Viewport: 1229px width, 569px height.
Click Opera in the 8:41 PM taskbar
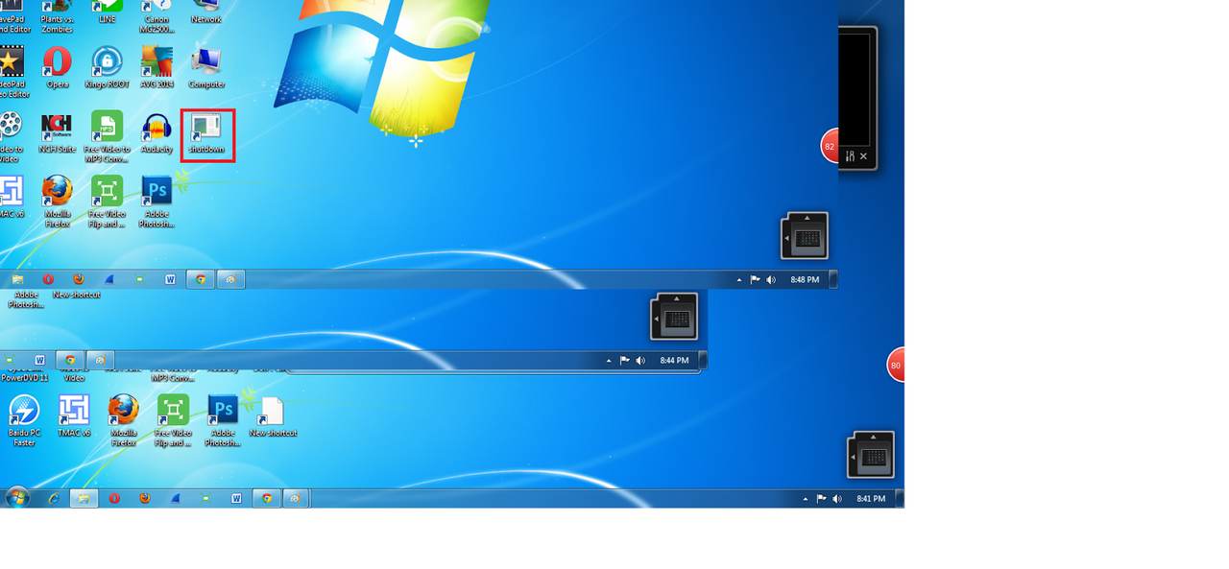click(114, 498)
